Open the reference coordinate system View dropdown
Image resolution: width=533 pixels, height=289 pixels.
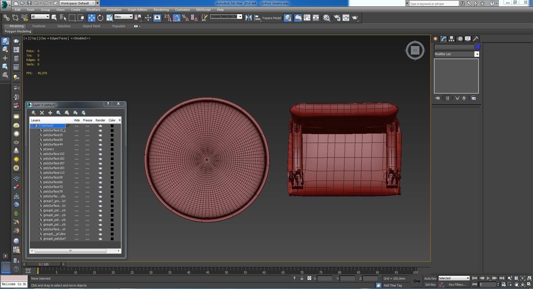(x=124, y=17)
